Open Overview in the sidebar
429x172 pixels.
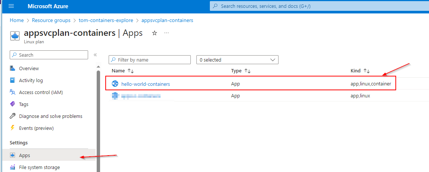pos(29,69)
